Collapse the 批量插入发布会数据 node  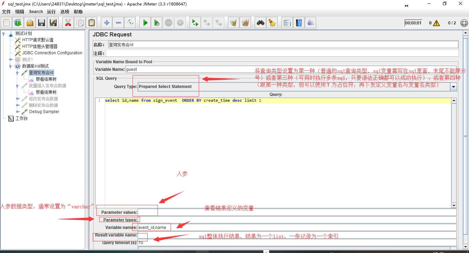coord(17,86)
